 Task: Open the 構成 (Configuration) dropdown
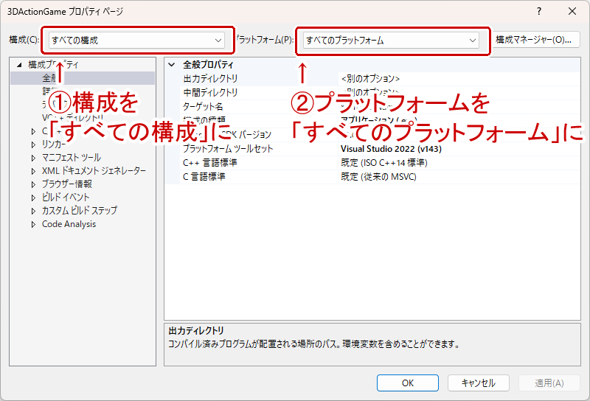(137, 40)
